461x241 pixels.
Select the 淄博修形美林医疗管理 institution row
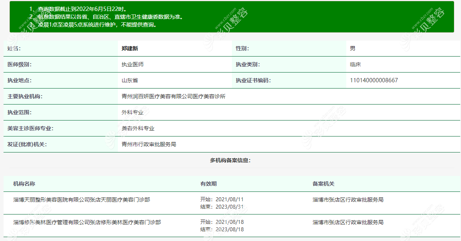pos(232,226)
